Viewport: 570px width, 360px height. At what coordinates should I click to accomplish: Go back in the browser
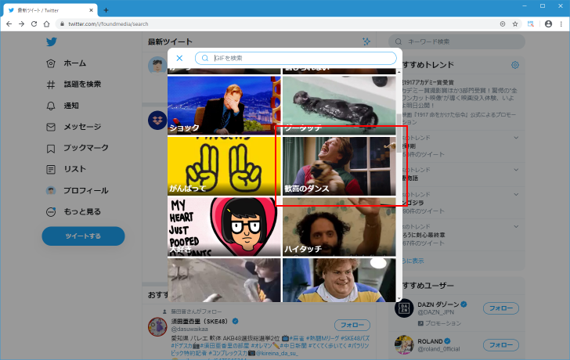point(9,24)
